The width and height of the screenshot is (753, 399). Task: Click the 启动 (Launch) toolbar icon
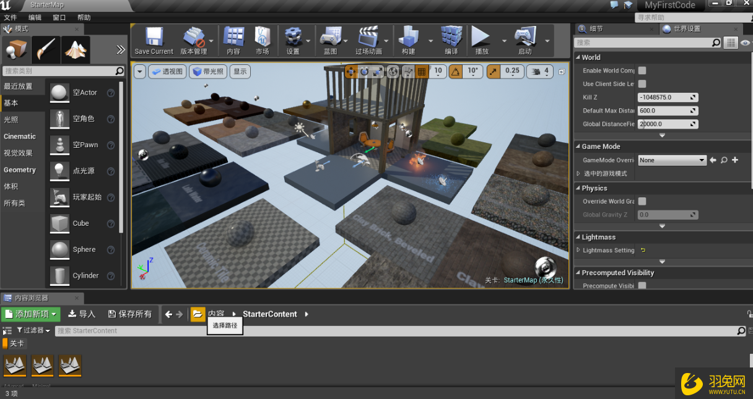point(526,38)
